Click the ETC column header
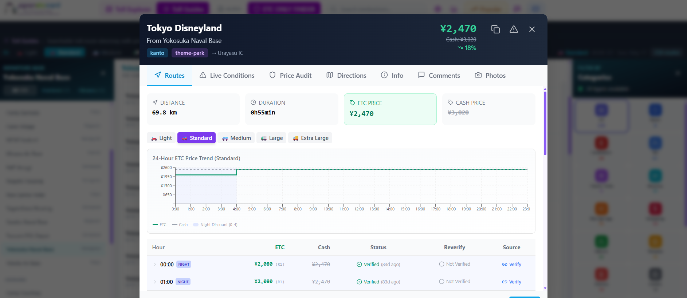 tap(280, 247)
